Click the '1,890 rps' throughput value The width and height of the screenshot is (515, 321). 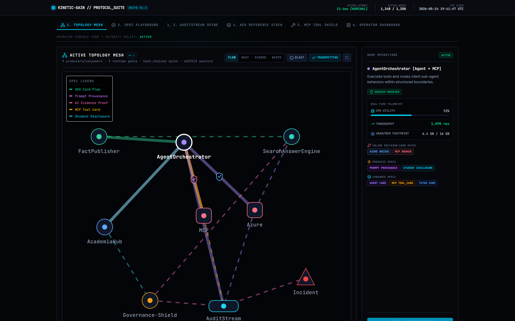440,124
